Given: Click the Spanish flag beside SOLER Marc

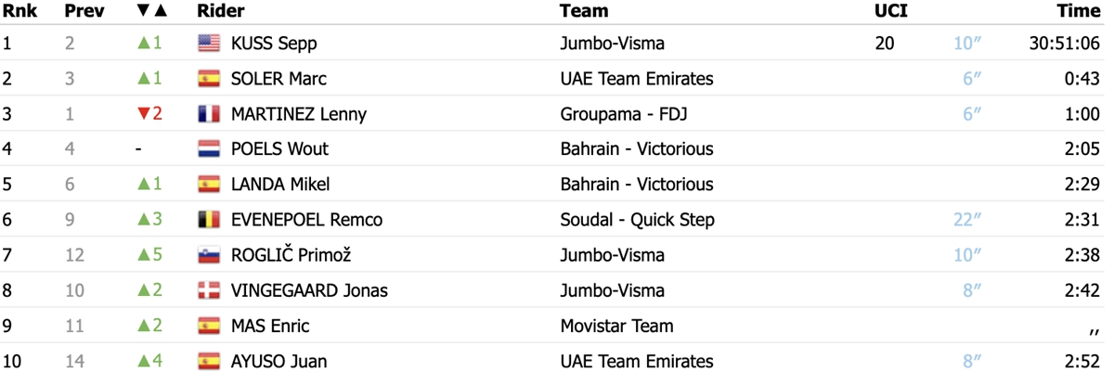Looking at the screenshot, I should point(209,79).
